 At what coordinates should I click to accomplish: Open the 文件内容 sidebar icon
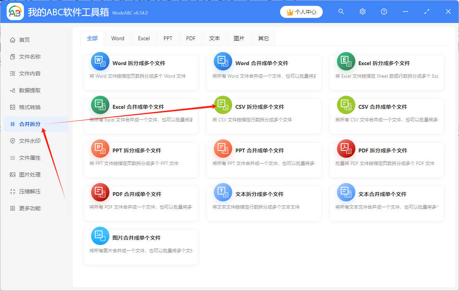(x=13, y=73)
